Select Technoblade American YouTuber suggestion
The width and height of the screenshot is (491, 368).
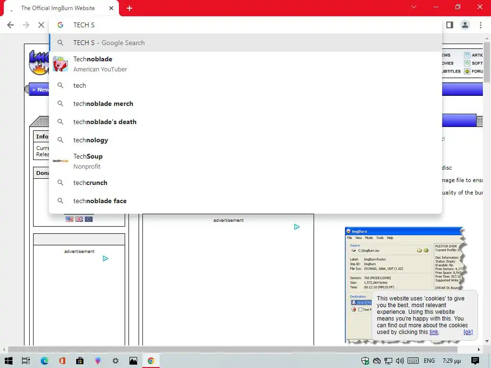[x=245, y=64]
